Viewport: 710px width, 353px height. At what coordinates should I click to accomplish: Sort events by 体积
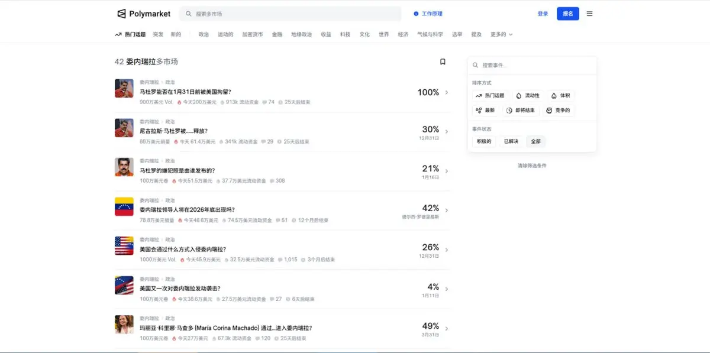click(x=560, y=95)
